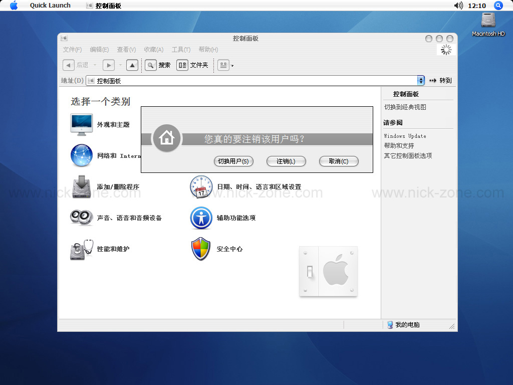
Task: Click the 后退 toolbar label
Action: [x=83, y=65]
